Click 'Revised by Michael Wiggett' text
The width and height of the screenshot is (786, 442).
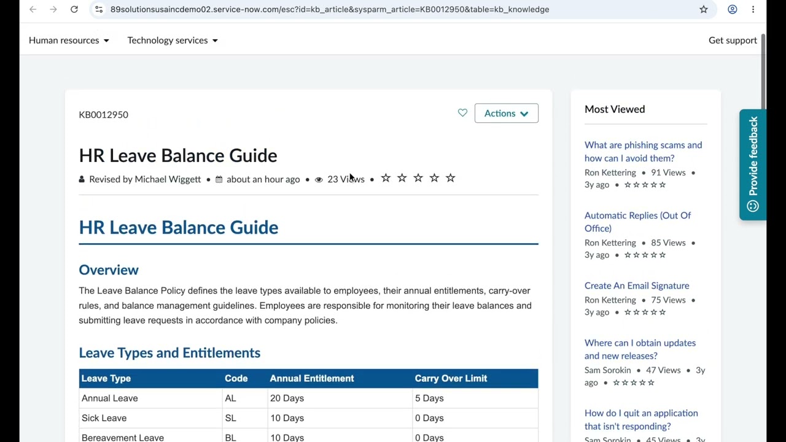[145, 179]
